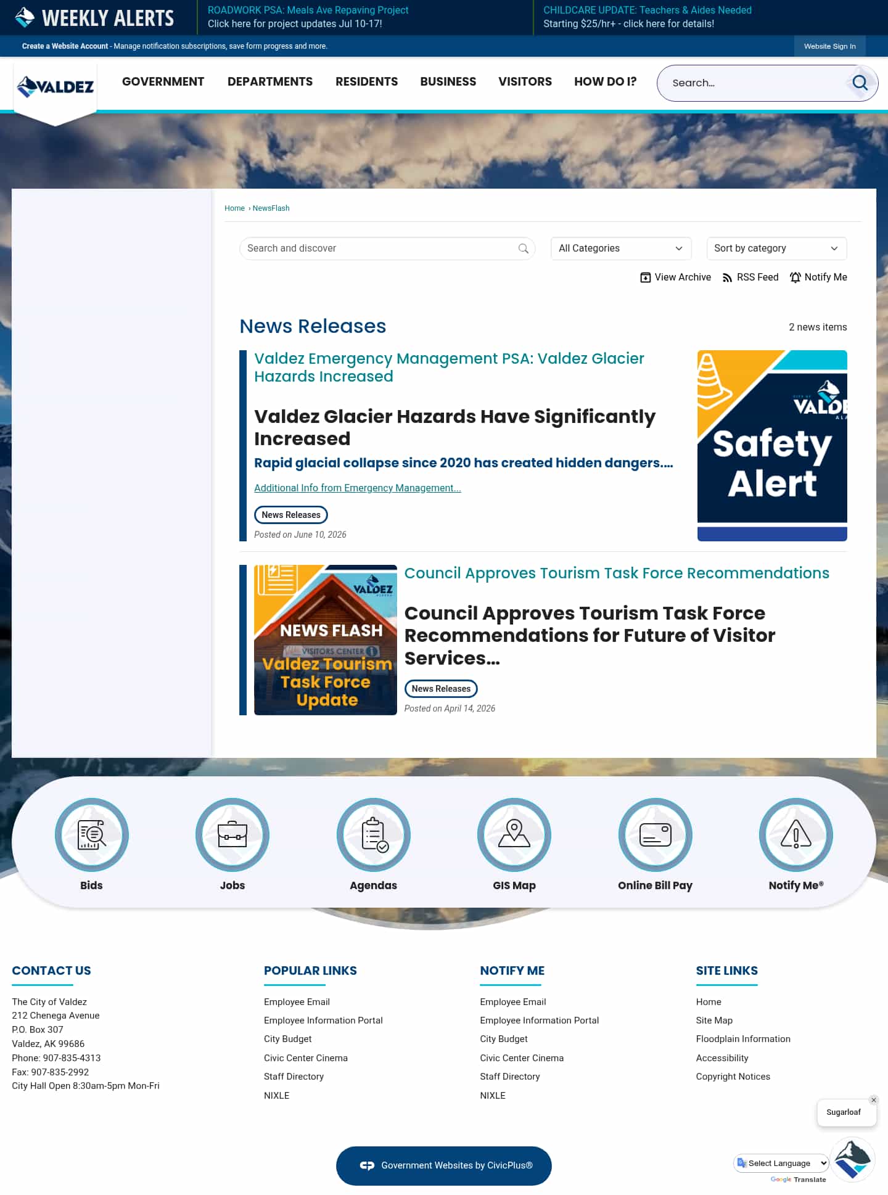Open NIXLE under Popular Links
Screen dimensions: 888x1195
pos(276,1096)
